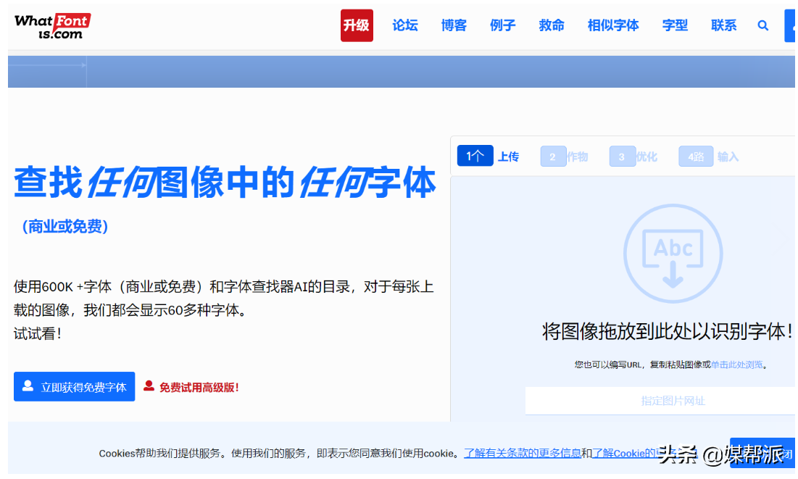This screenshot has width=798, height=479.
Task: Open the 相似字体 similar fonts menu
Action: click(x=612, y=25)
